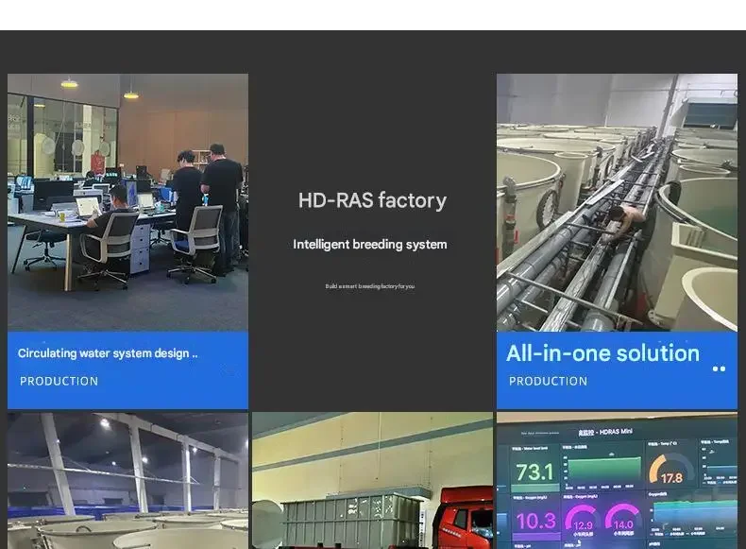Click the blue oxygen trend chart
The height and width of the screenshot is (549, 746).
click(693, 513)
